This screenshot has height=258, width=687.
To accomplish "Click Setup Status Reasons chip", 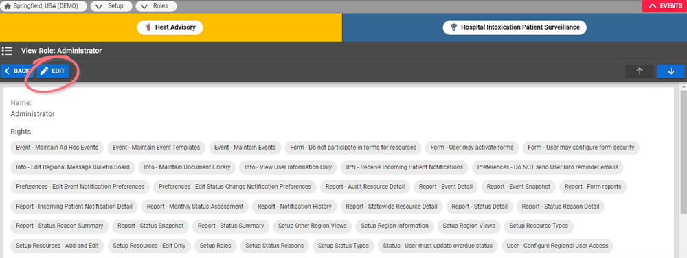I will click(275, 246).
